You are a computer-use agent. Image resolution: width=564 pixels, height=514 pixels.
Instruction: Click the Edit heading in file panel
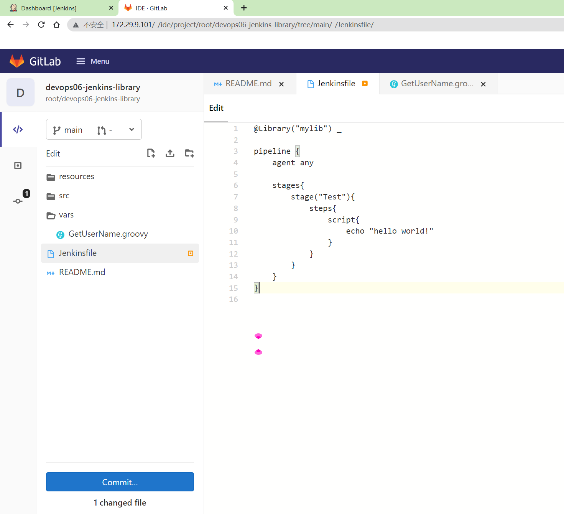tap(53, 154)
